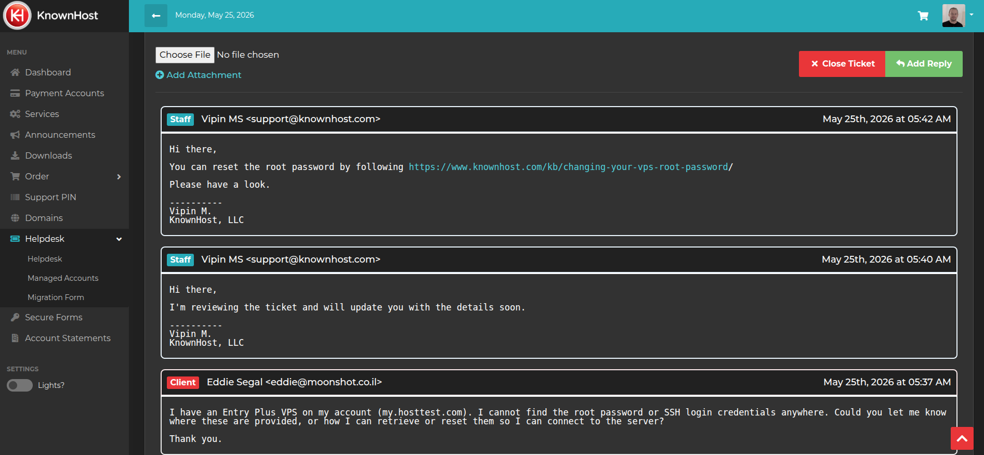Click the Dashboard home icon
The height and width of the screenshot is (455, 984).
pyautogui.click(x=15, y=72)
